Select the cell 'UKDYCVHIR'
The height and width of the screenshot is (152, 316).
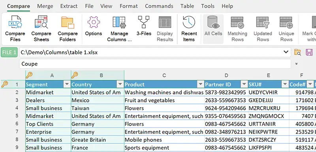pyautogui.click(x=269, y=92)
